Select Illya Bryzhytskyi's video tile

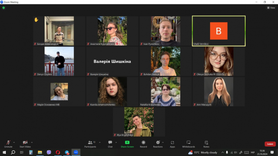pos(139,122)
